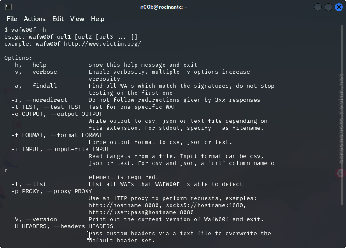Click the wafw00f -h command text
Image resolution: width=346 pixels, height=248 pixels.
click(29, 30)
